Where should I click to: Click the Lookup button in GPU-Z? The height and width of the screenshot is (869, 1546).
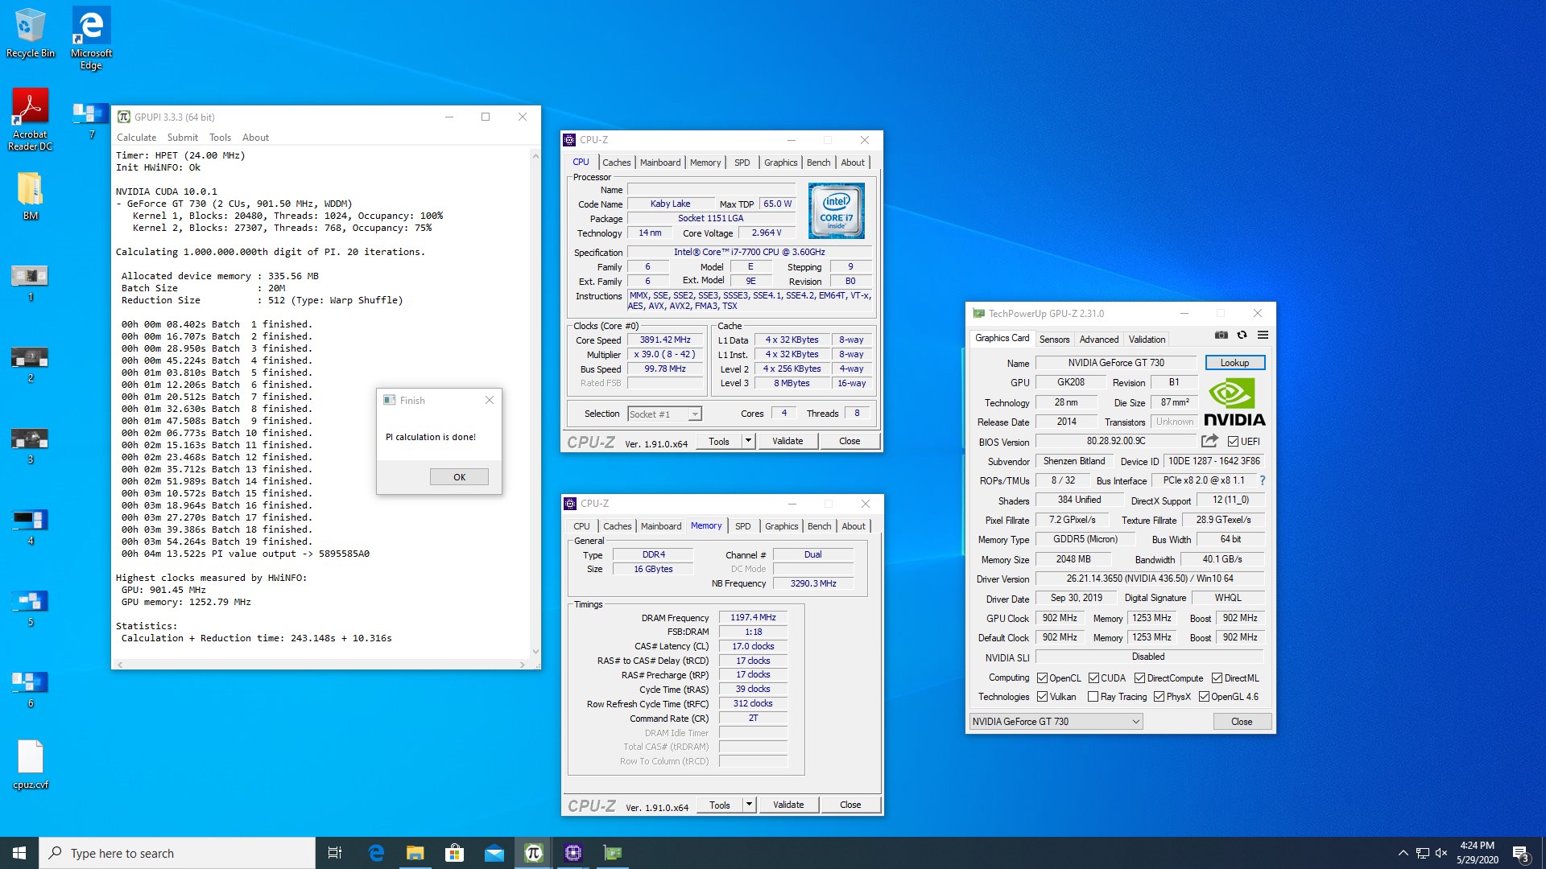coord(1234,363)
